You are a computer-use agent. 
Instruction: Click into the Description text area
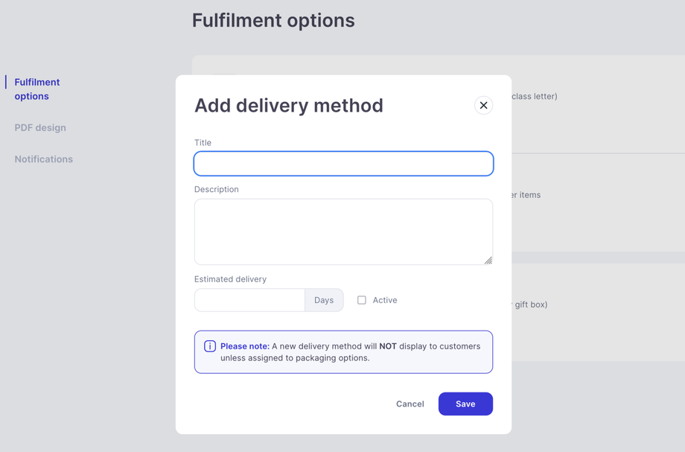343,232
